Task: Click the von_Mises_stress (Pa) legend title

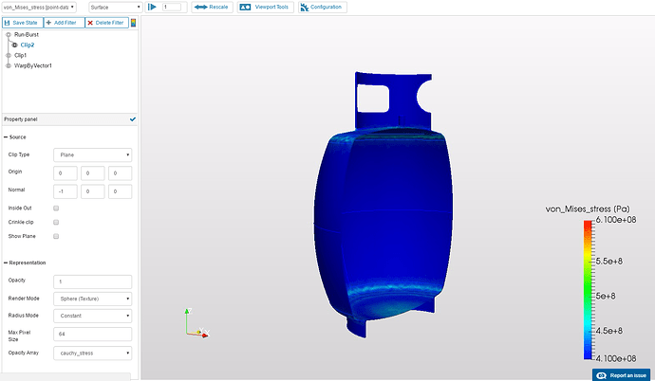Action: click(588, 209)
